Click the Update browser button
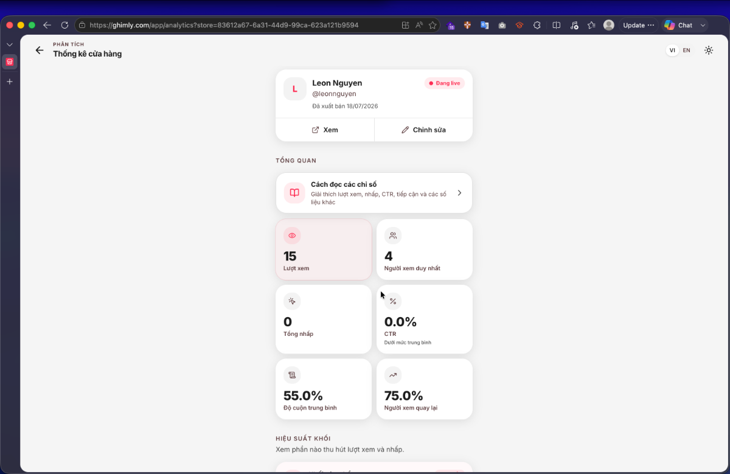Screen dimensions: 730x474 [639, 26]
